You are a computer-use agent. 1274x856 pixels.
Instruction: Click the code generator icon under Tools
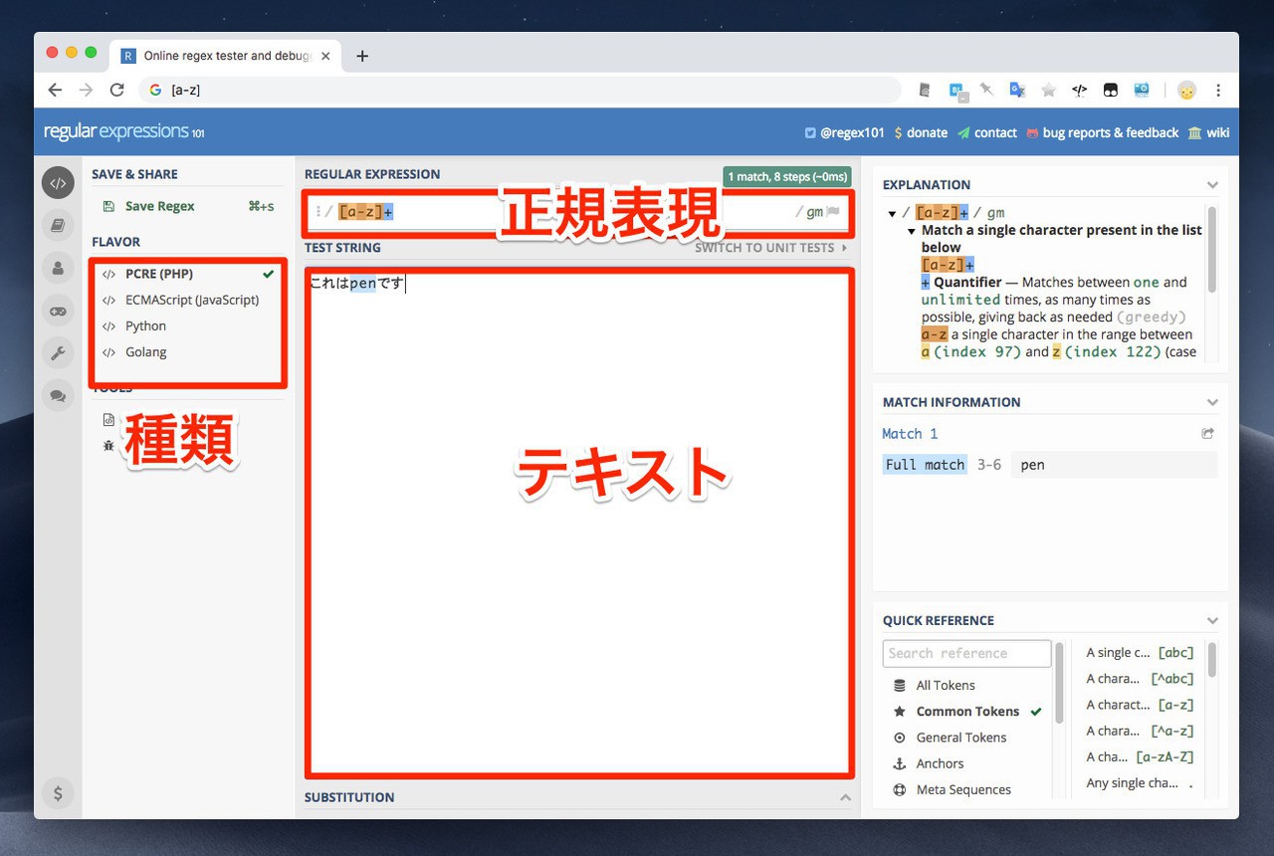click(108, 419)
